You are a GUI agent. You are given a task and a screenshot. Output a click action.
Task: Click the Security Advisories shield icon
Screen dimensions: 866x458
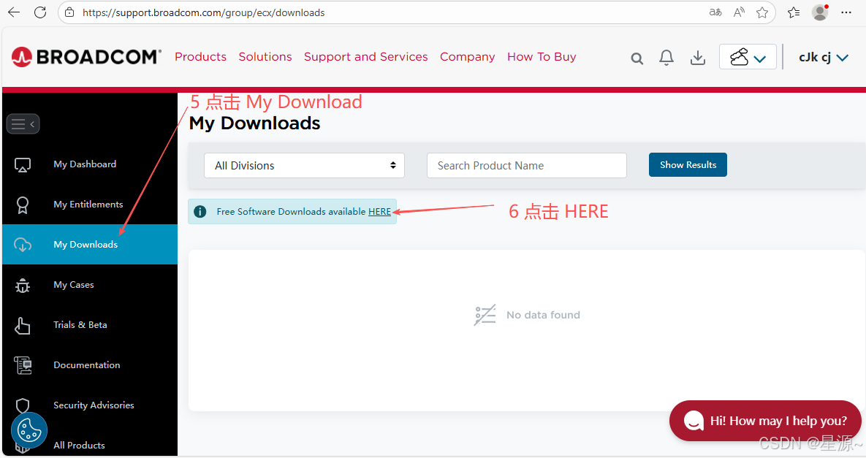point(23,405)
